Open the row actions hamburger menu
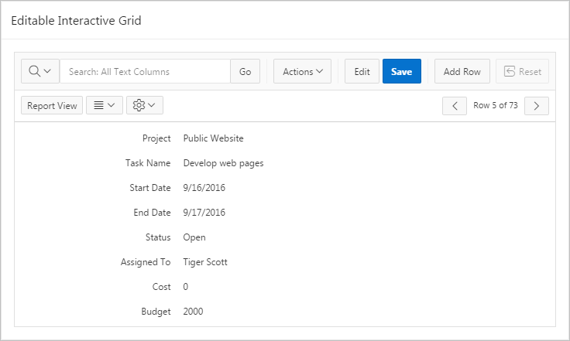Viewport: 570px width, 341px height. tap(105, 105)
